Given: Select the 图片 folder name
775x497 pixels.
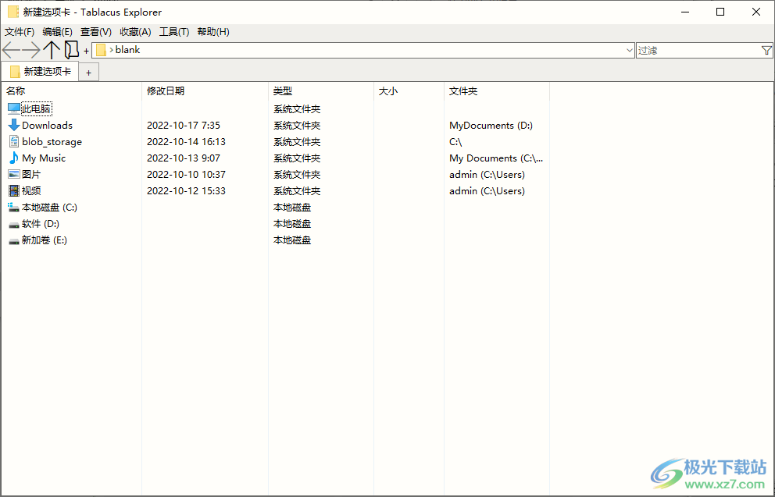Looking at the screenshot, I should (31, 174).
